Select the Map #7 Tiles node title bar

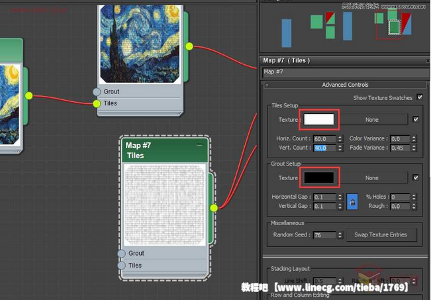click(165, 150)
